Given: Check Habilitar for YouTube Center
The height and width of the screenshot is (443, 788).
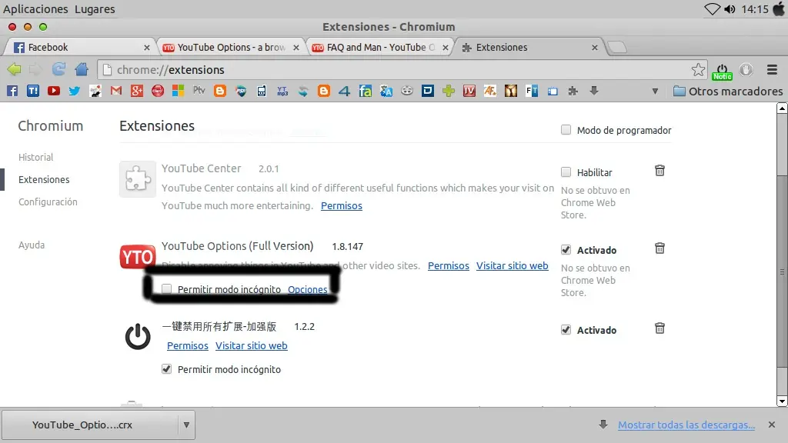Looking at the screenshot, I should (x=566, y=172).
